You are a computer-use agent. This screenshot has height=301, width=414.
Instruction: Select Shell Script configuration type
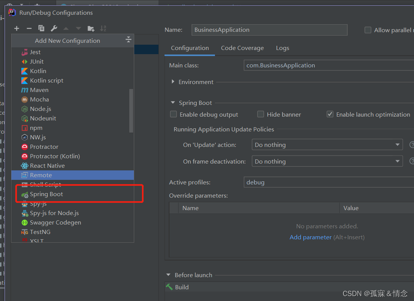(73, 184)
